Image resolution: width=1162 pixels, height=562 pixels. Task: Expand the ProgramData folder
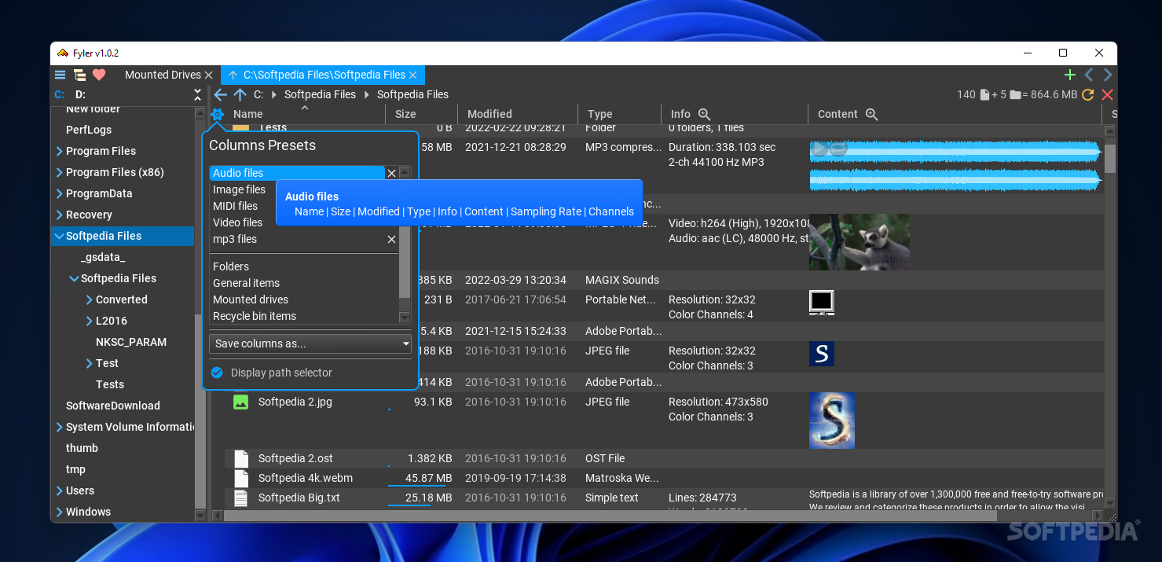(60, 193)
